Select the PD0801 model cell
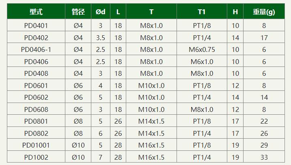 [36, 121]
